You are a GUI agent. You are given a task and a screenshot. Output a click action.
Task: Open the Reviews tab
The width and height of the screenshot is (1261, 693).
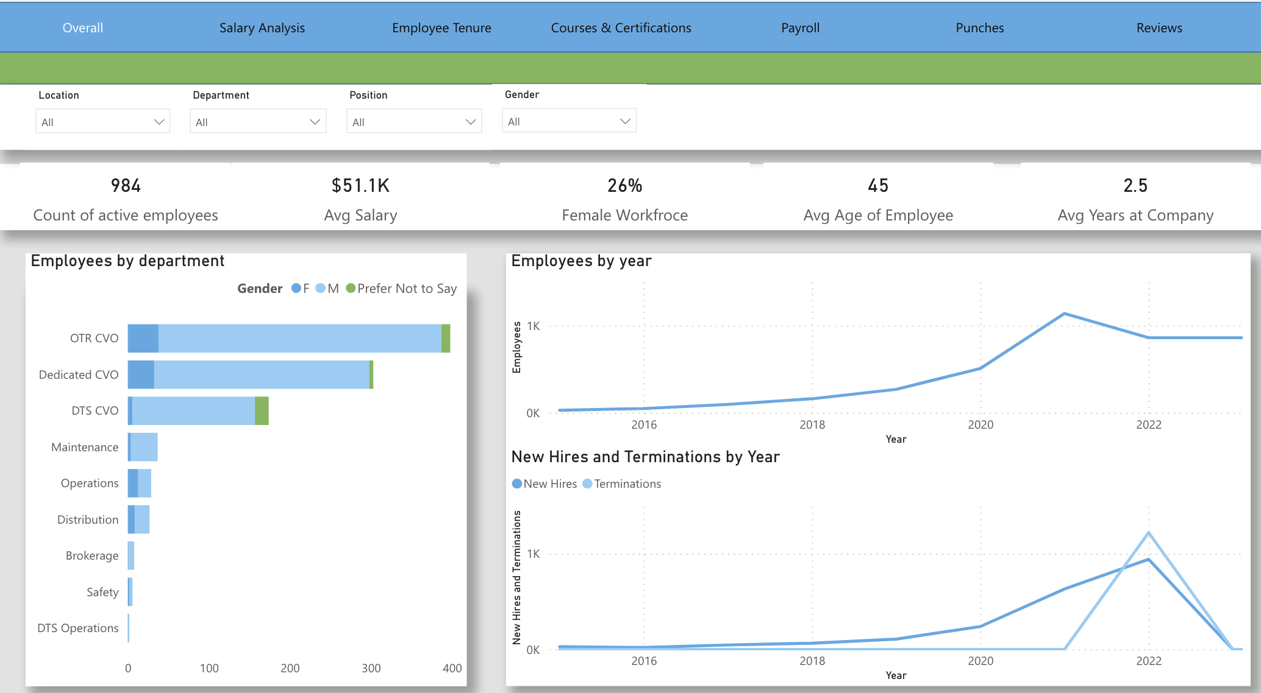tap(1159, 28)
